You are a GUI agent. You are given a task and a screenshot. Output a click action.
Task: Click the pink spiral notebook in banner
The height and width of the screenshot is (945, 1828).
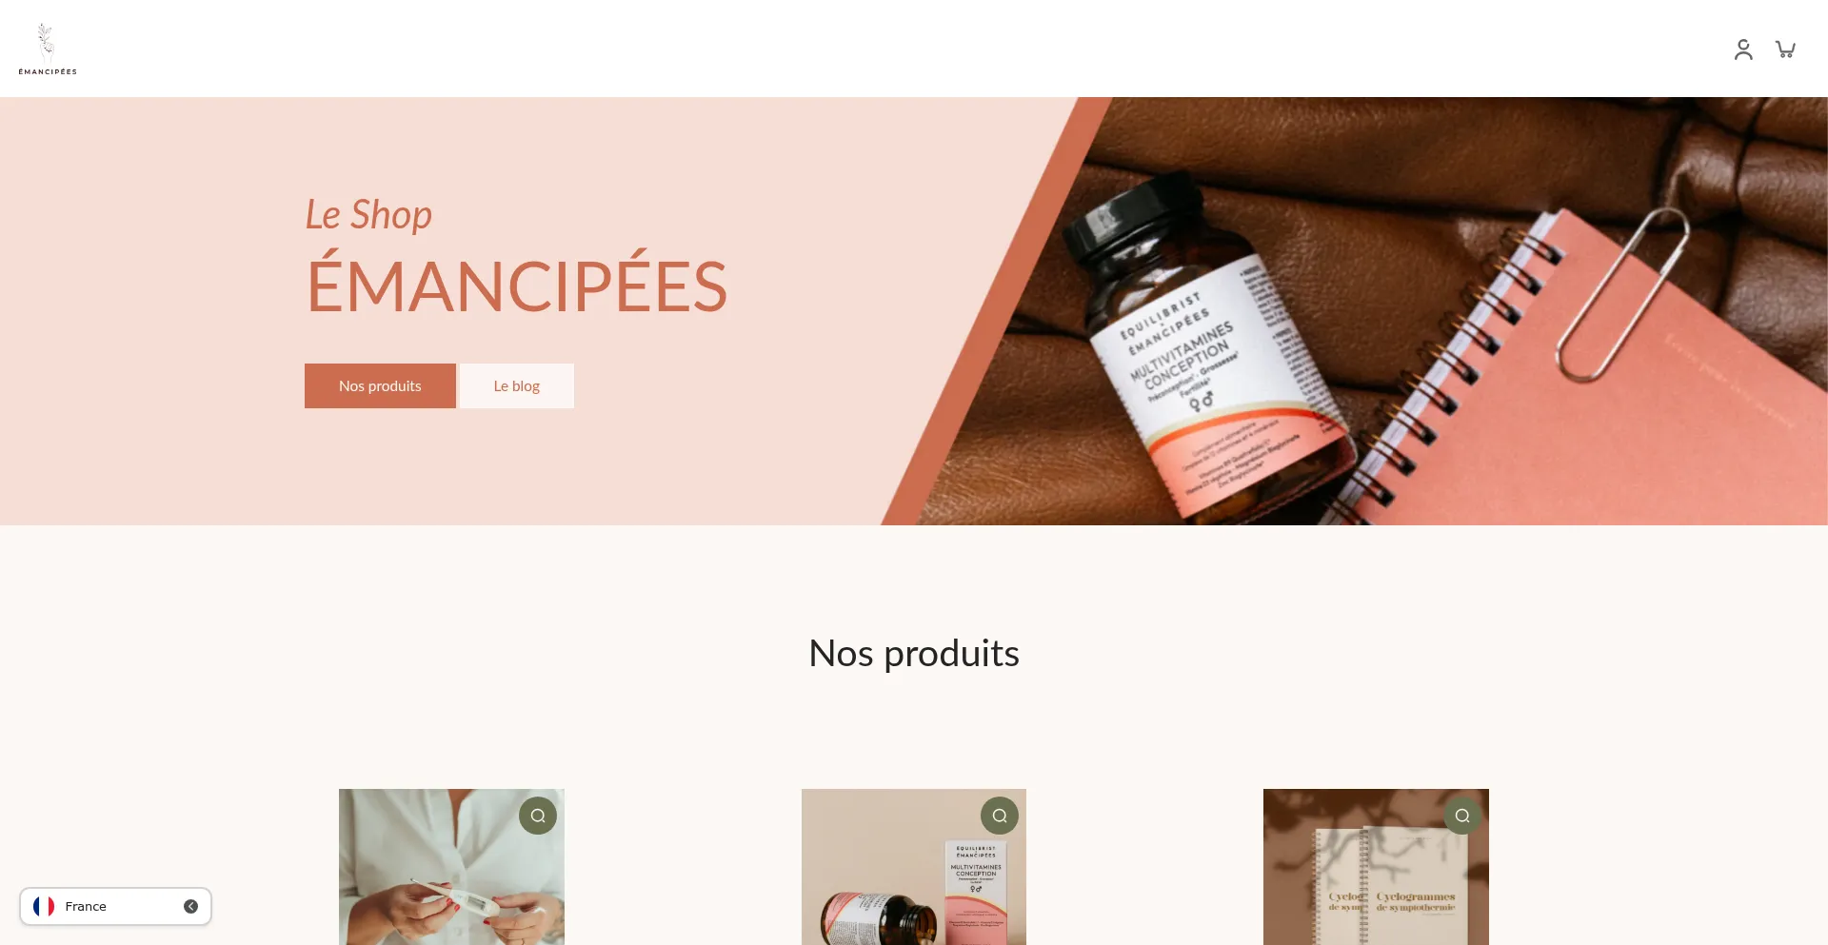coord(1580,381)
